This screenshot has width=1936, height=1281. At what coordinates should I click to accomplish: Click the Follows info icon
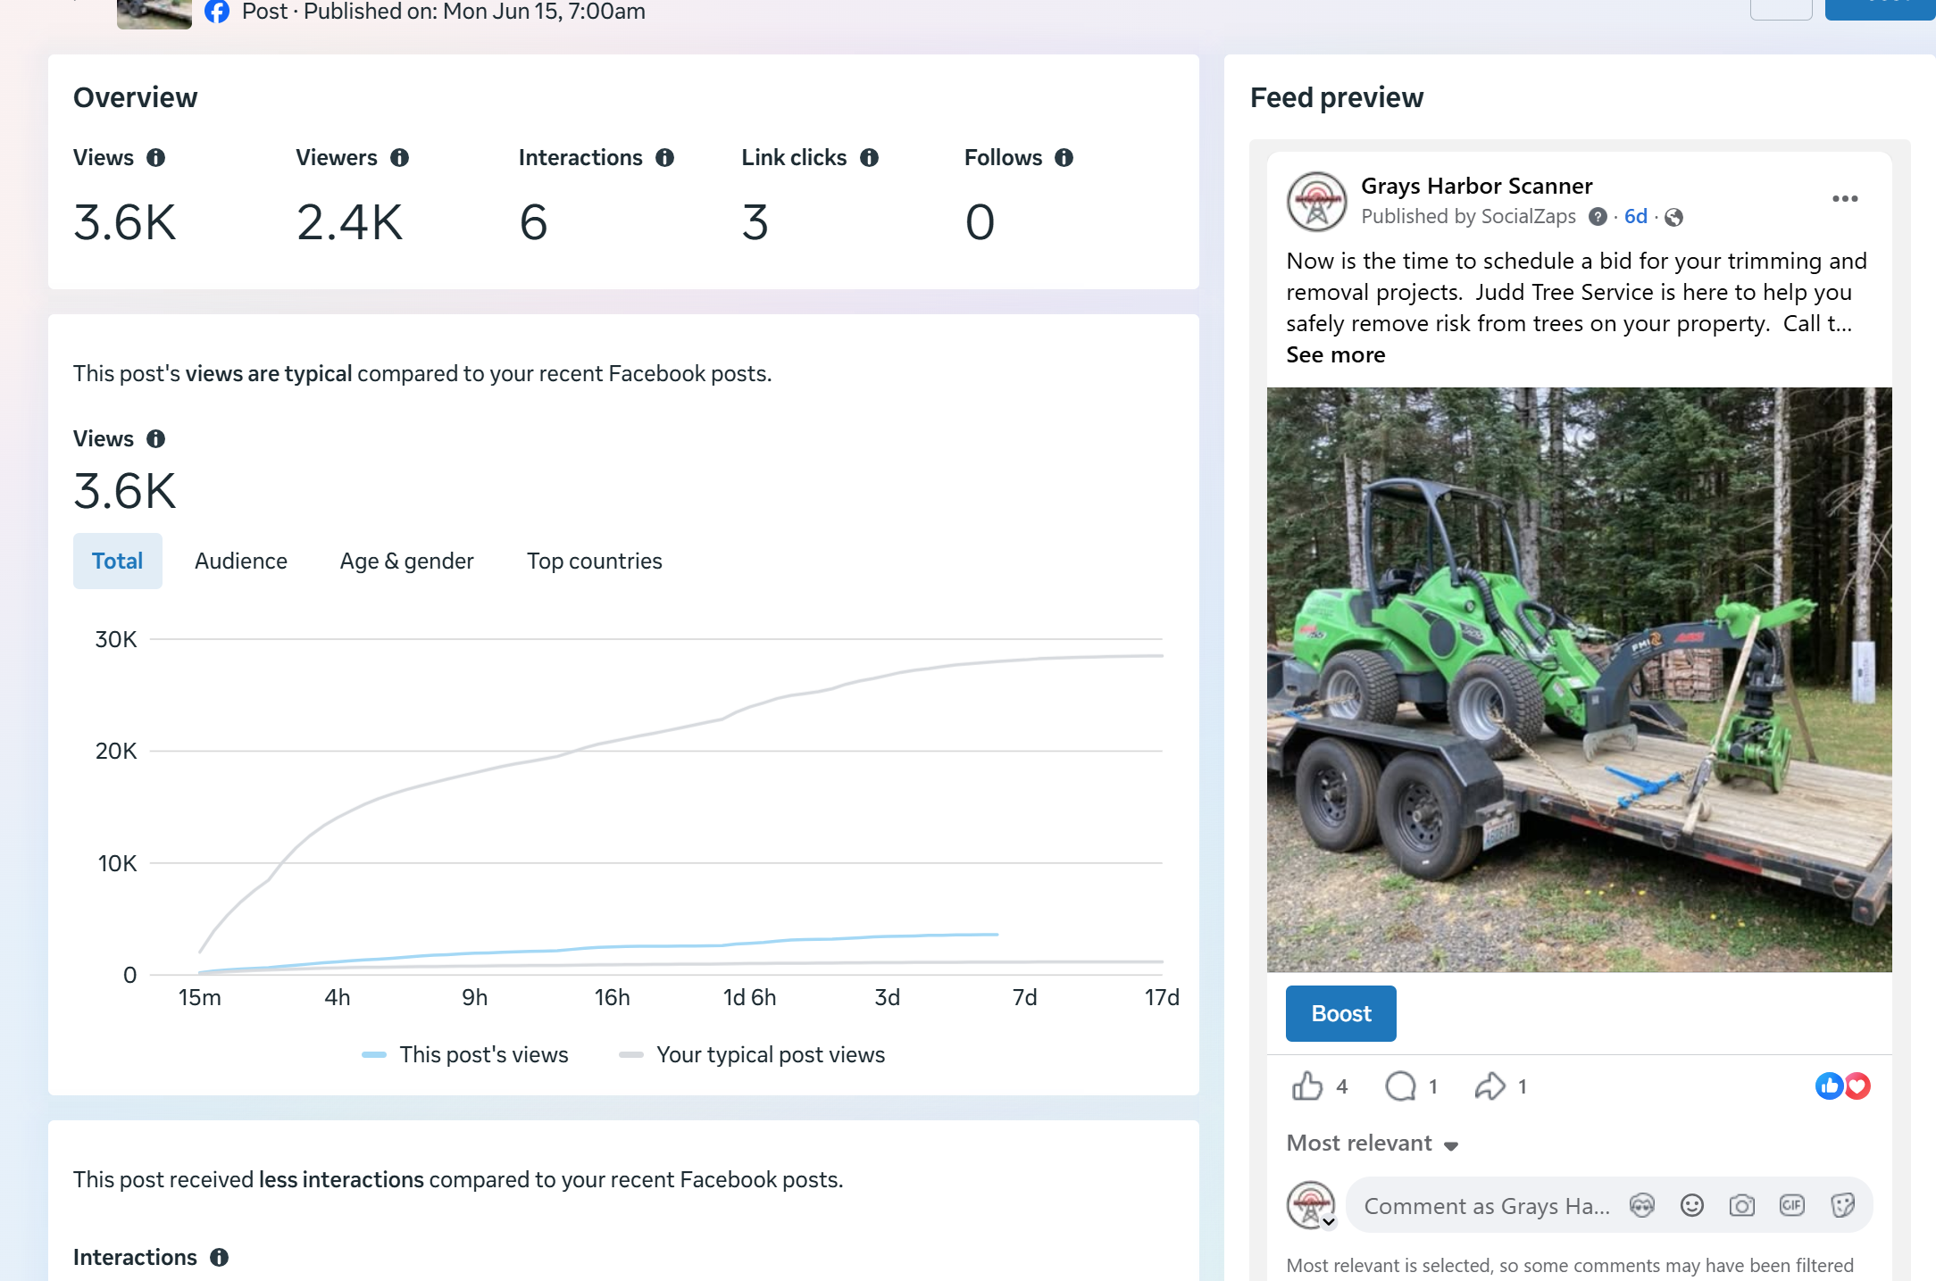pos(1064,158)
